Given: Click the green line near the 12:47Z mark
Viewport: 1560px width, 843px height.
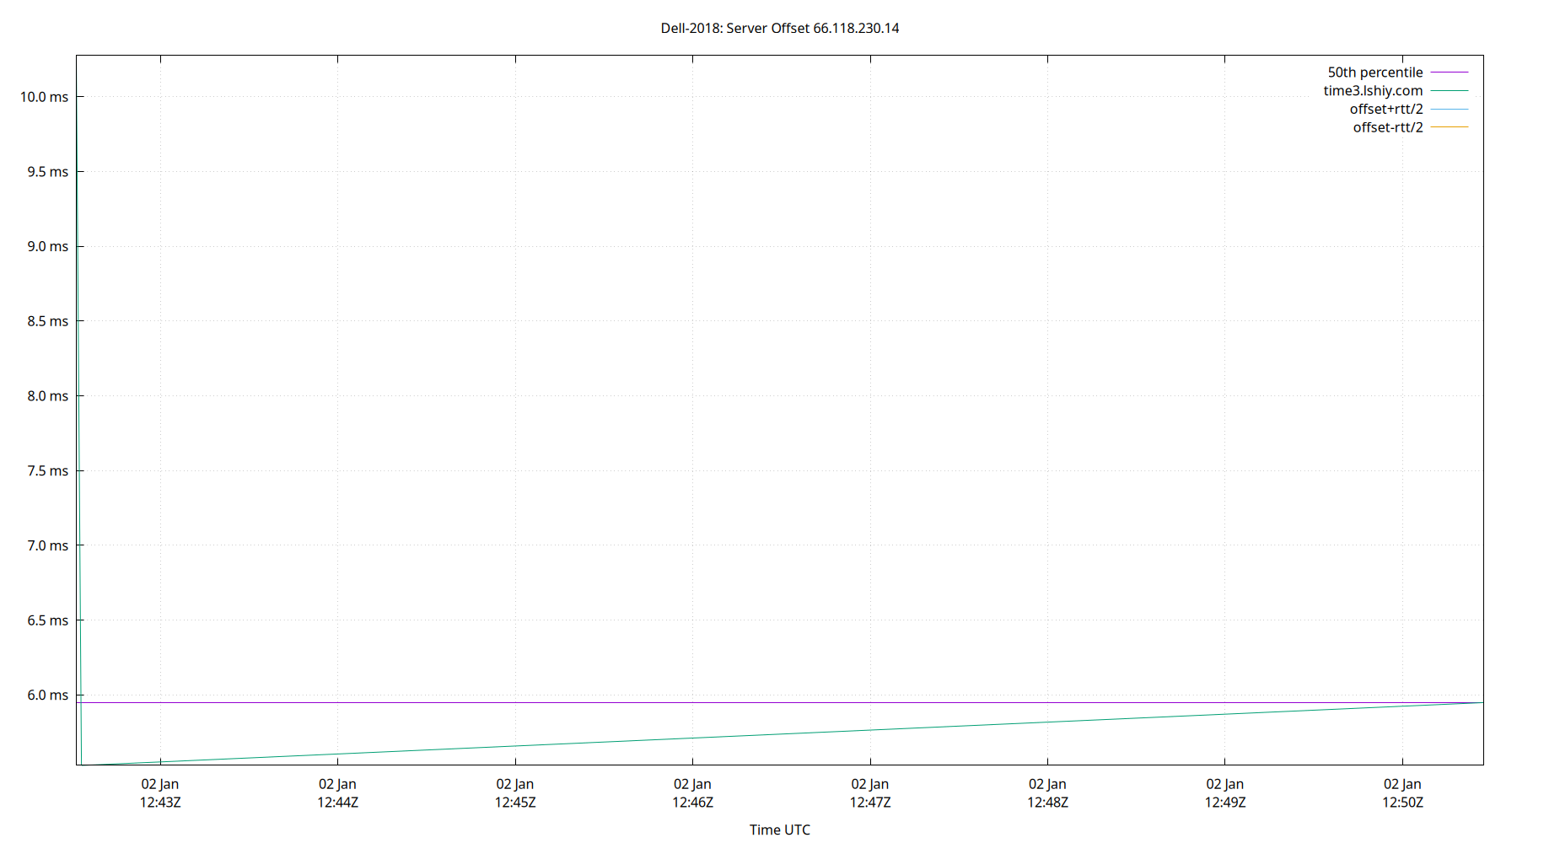Looking at the screenshot, I should tap(869, 731).
